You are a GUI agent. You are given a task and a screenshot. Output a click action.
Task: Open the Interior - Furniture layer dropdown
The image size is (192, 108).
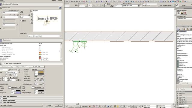click(x=22, y=105)
